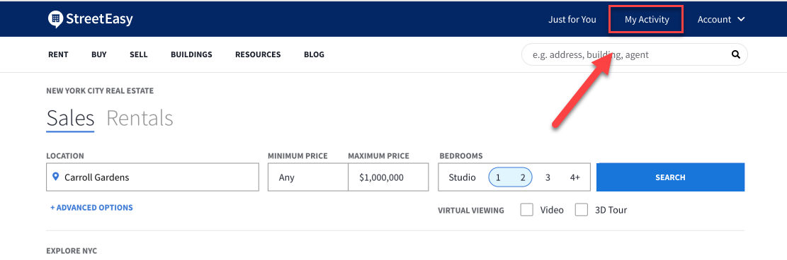Click the location pin icon in Location field
The width and height of the screenshot is (787, 260).
56,177
